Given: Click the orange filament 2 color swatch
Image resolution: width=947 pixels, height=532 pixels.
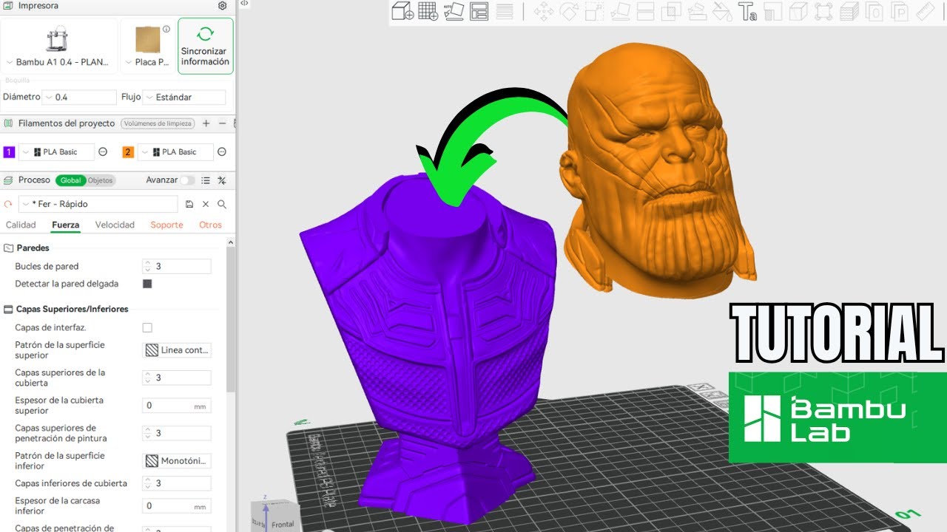Looking at the screenshot, I should click(x=128, y=152).
